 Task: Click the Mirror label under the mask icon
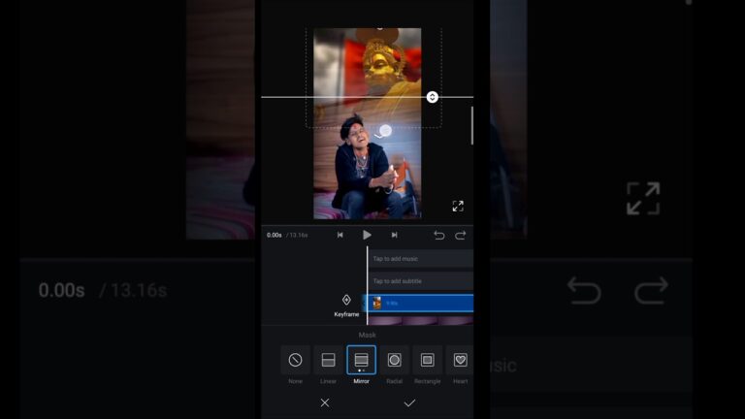click(361, 381)
